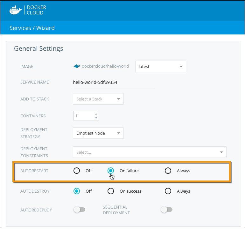The height and width of the screenshot is (229, 245).
Task: Click the small whale icon beside dockercloud/hello-world
Action: (76, 66)
